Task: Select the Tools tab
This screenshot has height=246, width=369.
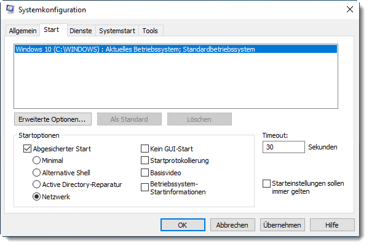Action: click(x=150, y=31)
